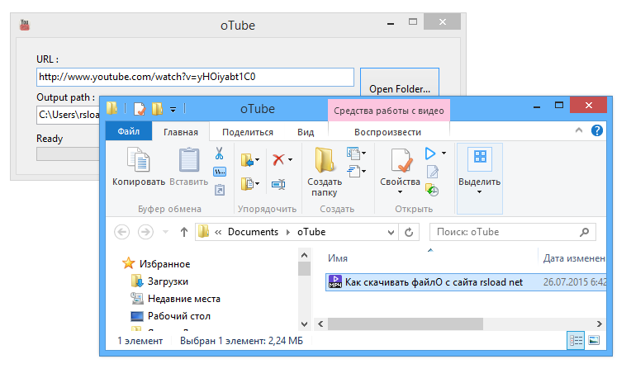Switch to Details view icon in status bar
Viewport: 631px width, 378px height.
576,341
